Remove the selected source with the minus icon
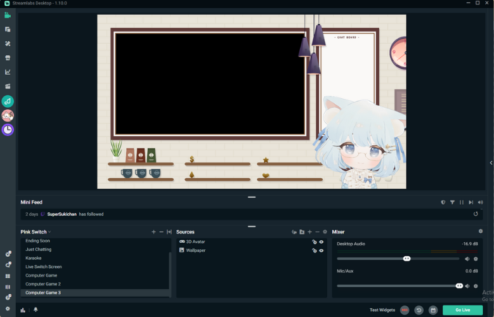The image size is (494, 317). point(317,232)
